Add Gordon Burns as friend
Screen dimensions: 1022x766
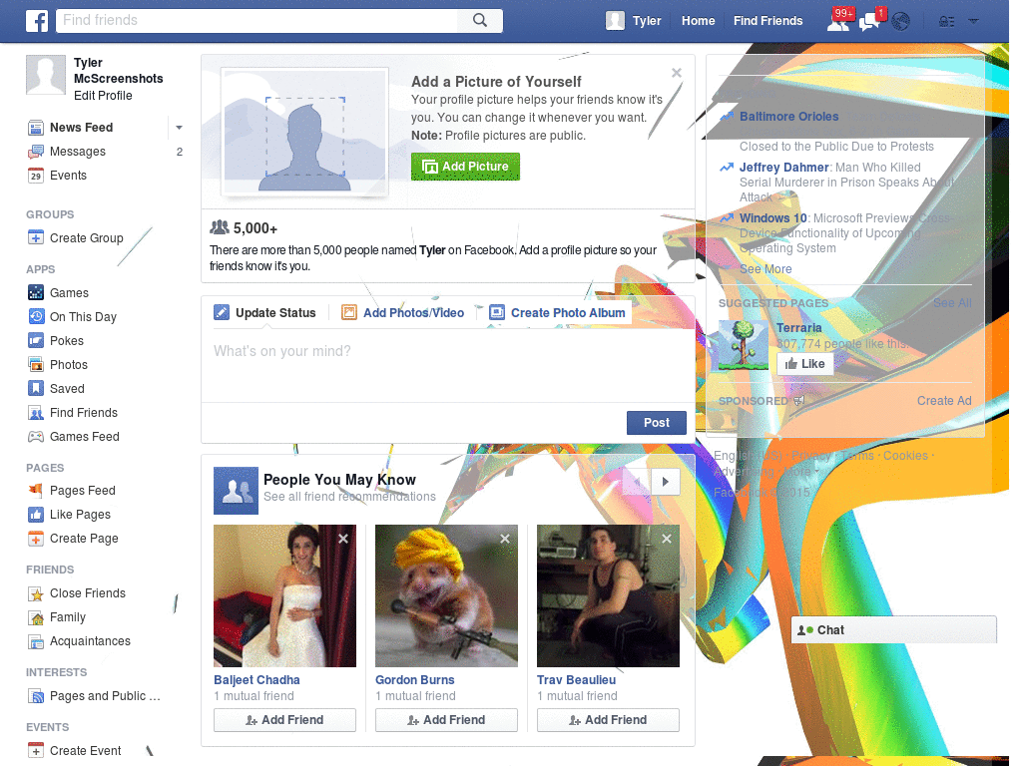(x=446, y=720)
